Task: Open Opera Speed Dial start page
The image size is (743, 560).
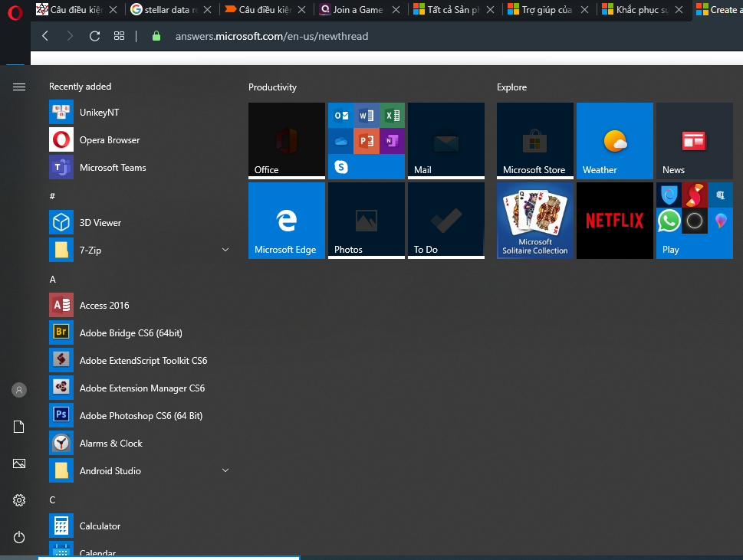Action: [x=119, y=36]
